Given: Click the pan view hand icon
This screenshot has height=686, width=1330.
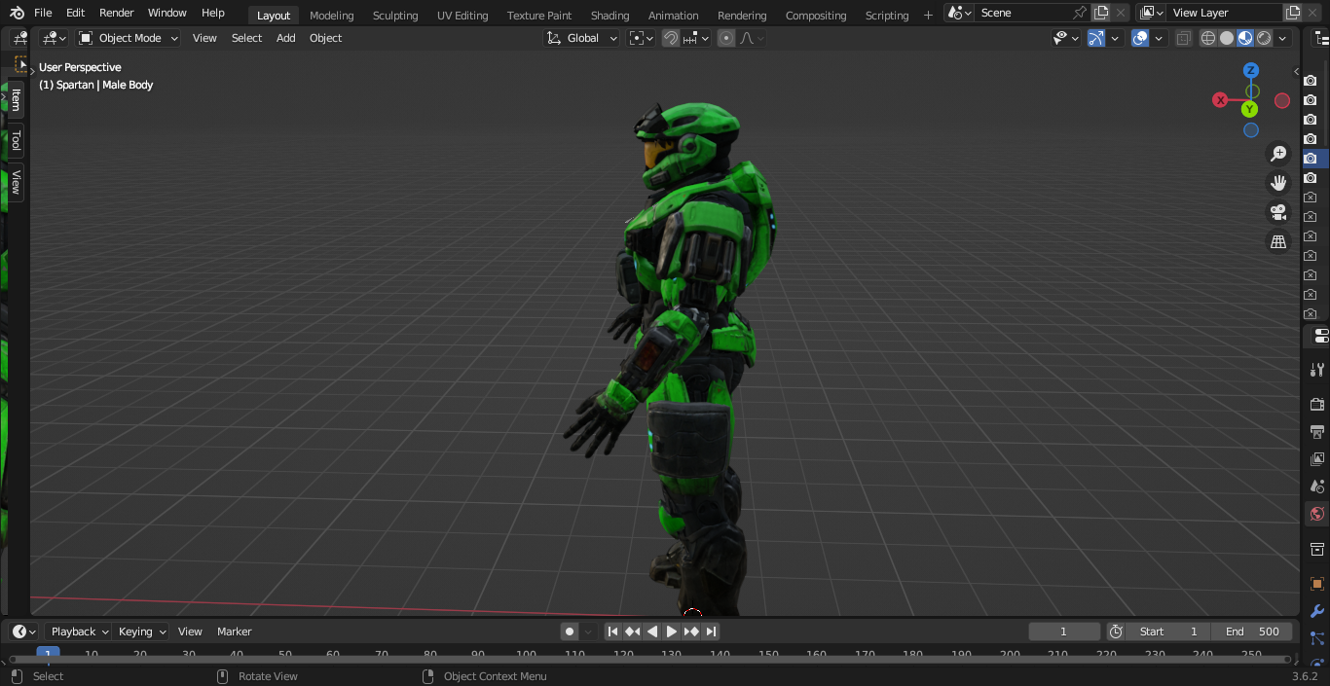Looking at the screenshot, I should click(x=1278, y=183).
